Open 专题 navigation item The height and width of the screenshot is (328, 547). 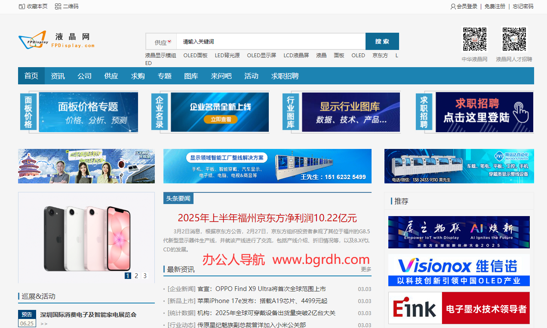point(165,76)
